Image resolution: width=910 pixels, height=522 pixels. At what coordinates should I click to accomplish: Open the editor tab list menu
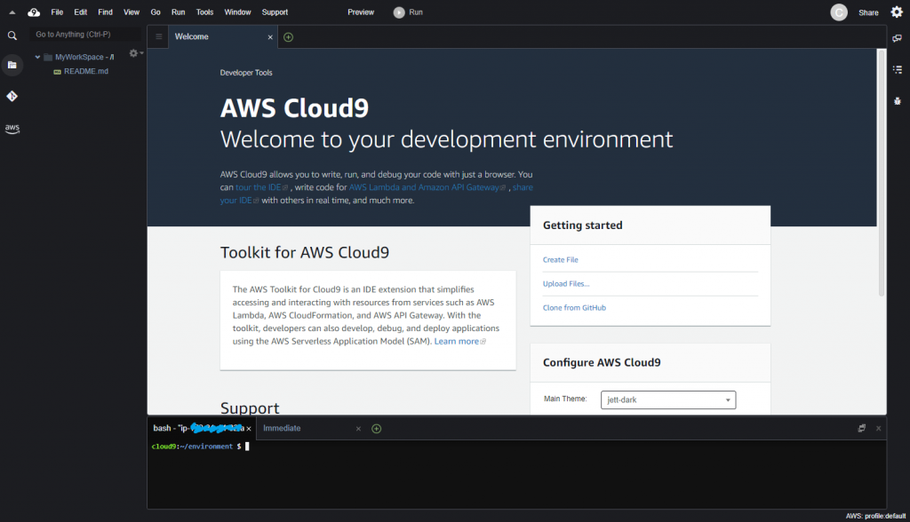pos(158,36)
